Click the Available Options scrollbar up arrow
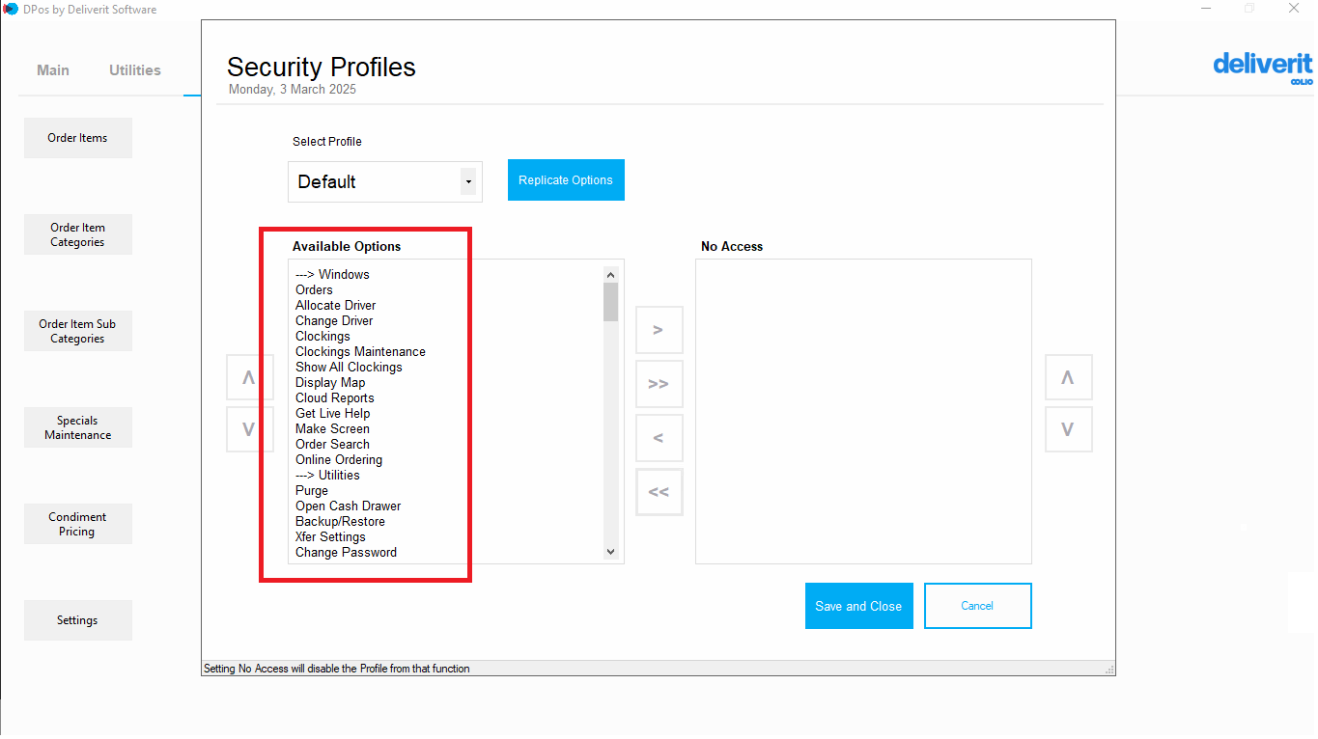This screenshot has width=1318, height=739. point(610,274)
